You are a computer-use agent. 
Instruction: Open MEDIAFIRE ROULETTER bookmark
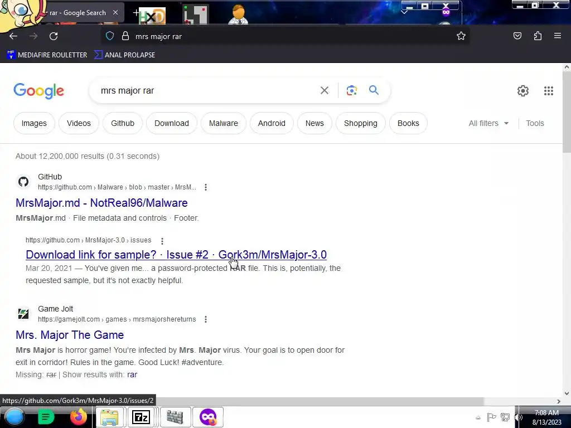point(47,55)
